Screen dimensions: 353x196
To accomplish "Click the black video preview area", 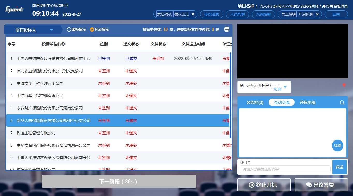I will point(292,51).
